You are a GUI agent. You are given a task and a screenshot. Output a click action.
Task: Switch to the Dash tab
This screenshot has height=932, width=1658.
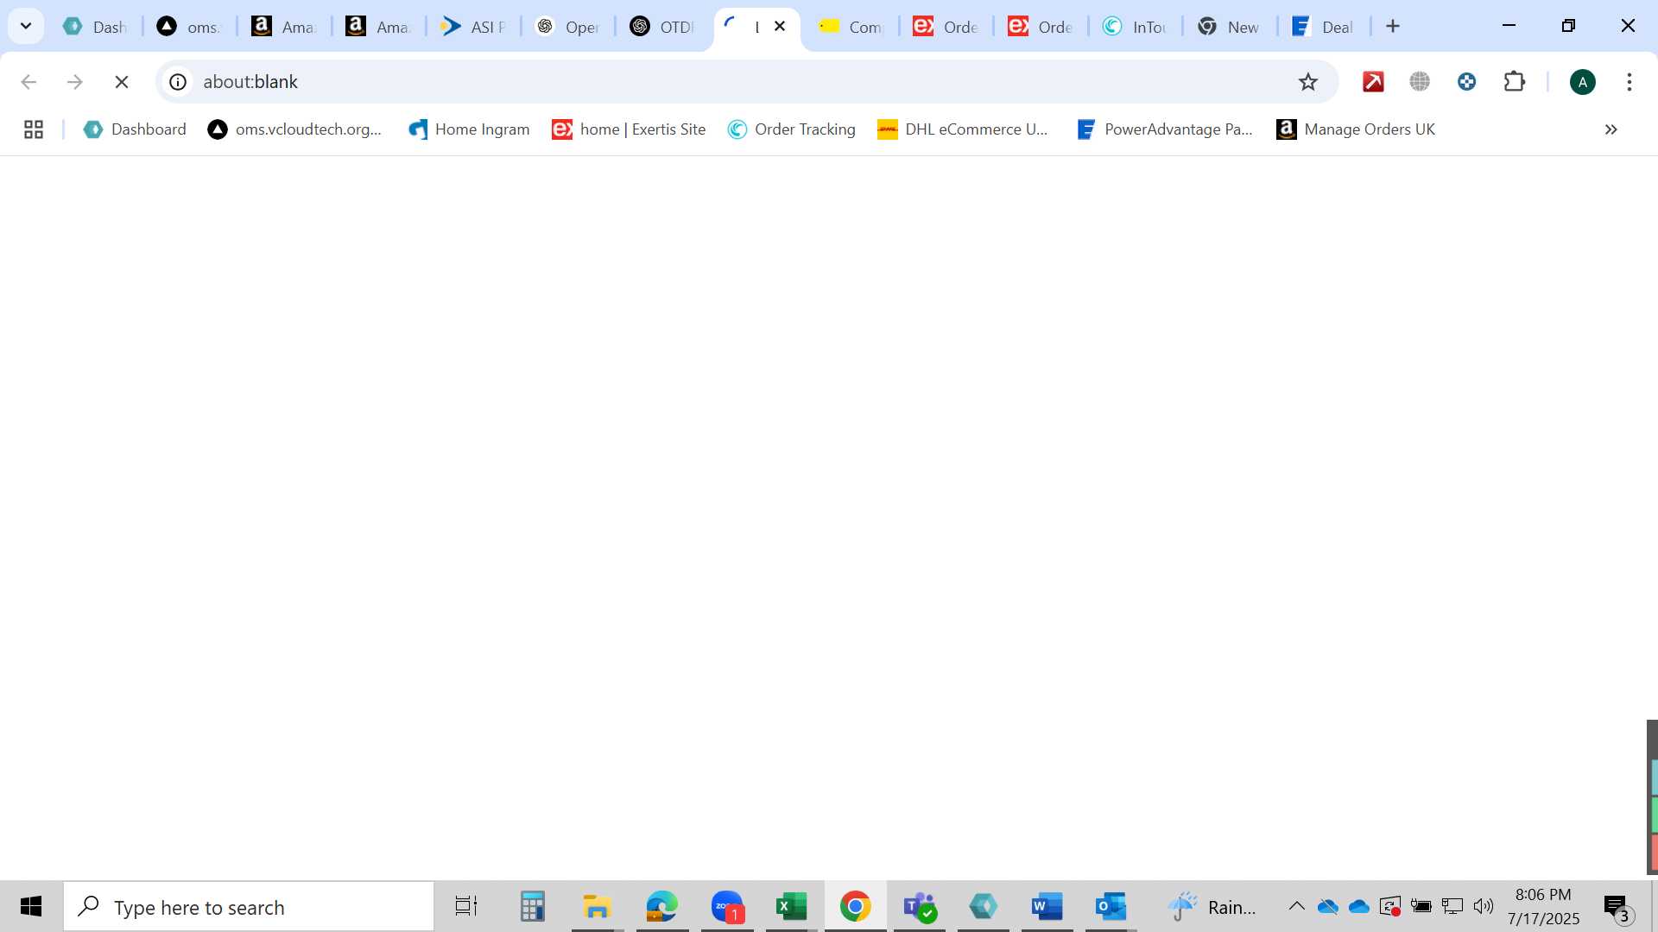[96, 27]
